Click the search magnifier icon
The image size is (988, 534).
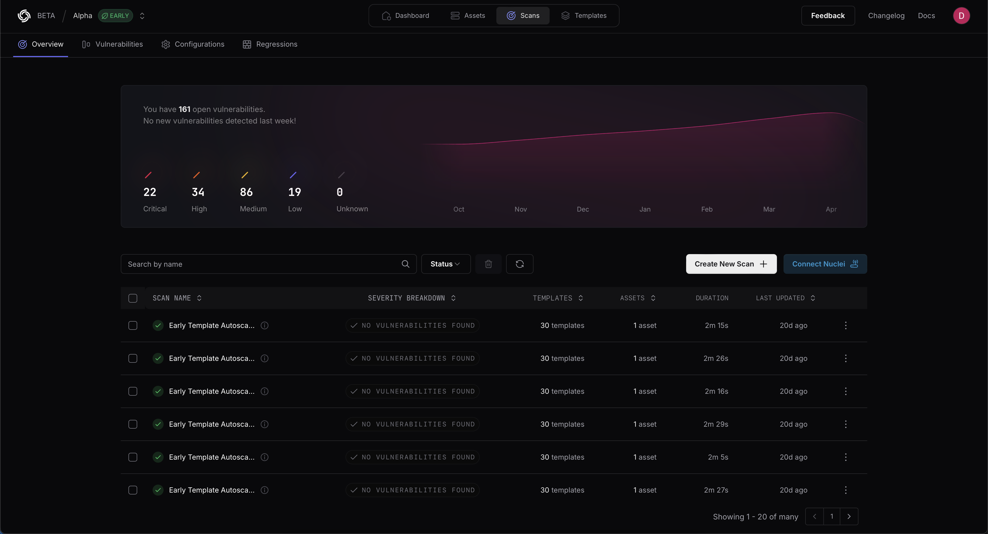pyautogui.click(x=405, y=264)
